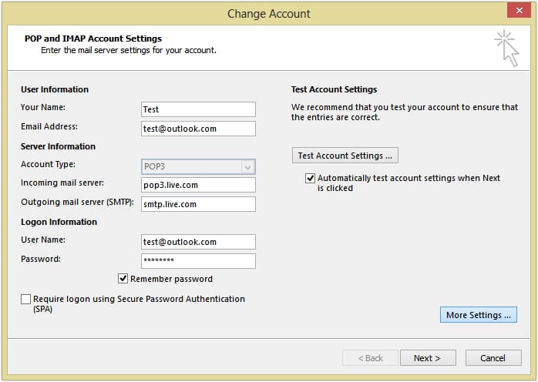Click the Your Name text field

click(x=198, y=109)
